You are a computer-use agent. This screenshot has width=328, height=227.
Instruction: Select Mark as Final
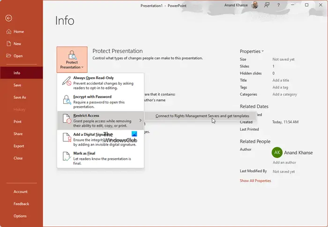[x=100, y=158]
